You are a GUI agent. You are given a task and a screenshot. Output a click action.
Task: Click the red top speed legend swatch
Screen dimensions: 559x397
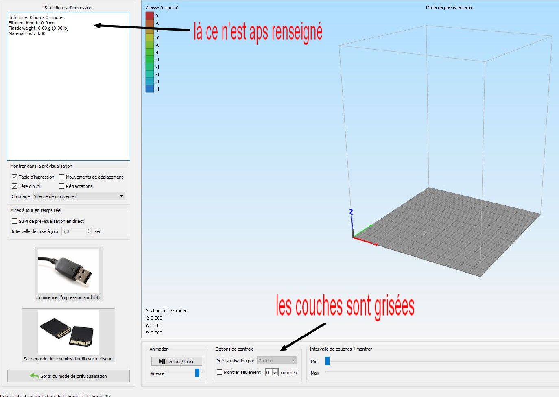[150, 15]
